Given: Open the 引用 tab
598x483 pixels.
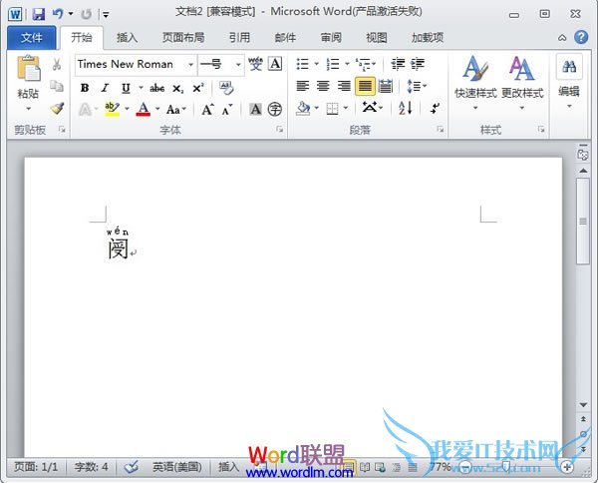Looking at the screenshot, I should (239, 37).
